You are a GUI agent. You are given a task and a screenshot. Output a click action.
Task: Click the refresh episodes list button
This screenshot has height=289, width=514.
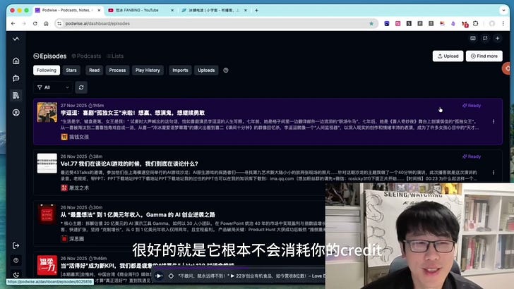81,87
